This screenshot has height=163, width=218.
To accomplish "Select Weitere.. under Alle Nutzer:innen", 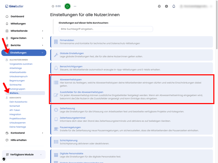I will (x=14, y=93).
